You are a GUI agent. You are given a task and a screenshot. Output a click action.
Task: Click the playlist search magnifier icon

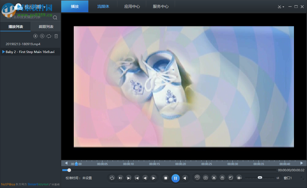(55, 17)
